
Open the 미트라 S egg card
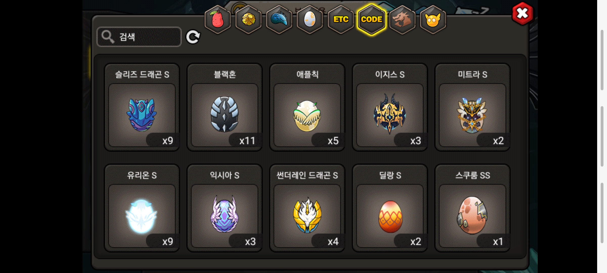[x=472, y=107]
